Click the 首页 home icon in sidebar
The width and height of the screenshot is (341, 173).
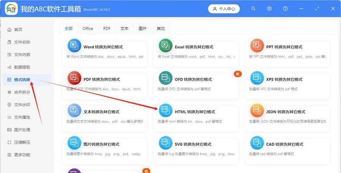(x=10, y=29)
